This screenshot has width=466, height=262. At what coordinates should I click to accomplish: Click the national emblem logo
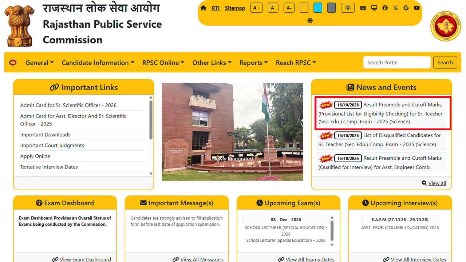click(x=19, y=26)
